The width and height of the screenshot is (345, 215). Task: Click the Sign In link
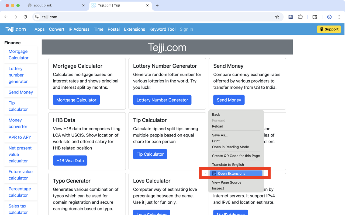point(187,29)
